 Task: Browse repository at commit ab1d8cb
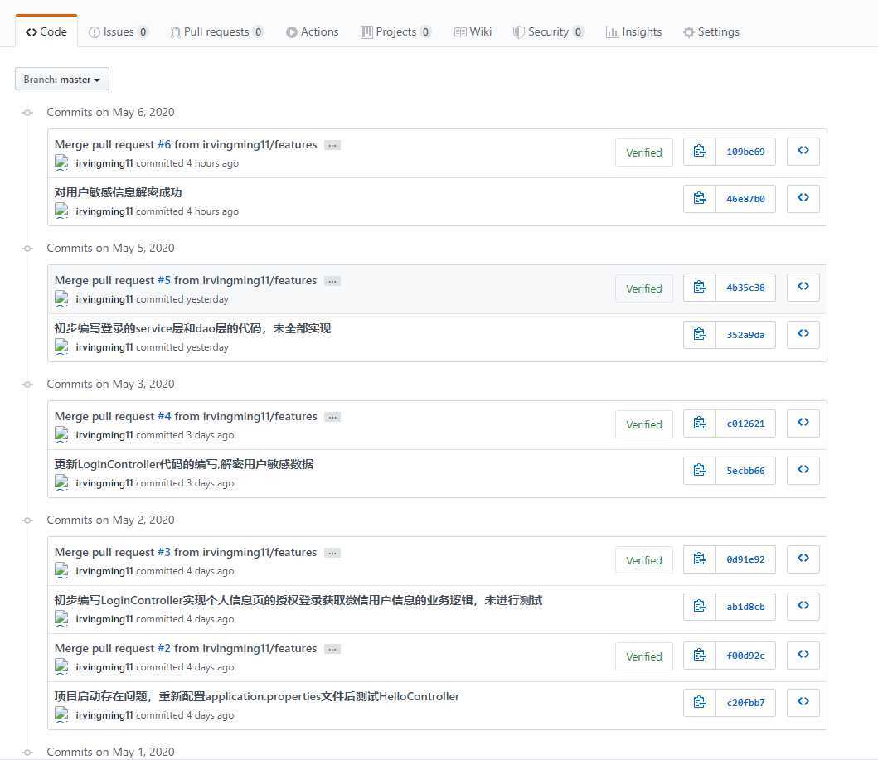point(803,606)
